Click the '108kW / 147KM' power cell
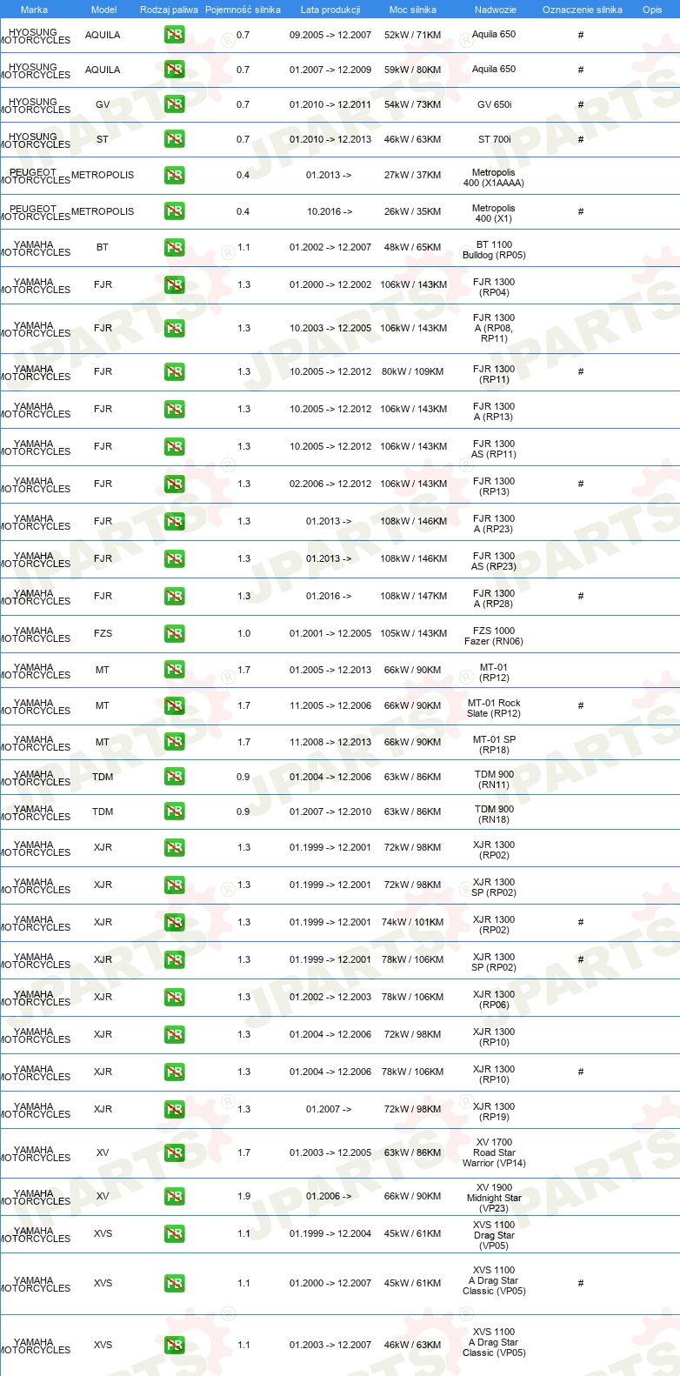680x1376 pixels. 413,596
